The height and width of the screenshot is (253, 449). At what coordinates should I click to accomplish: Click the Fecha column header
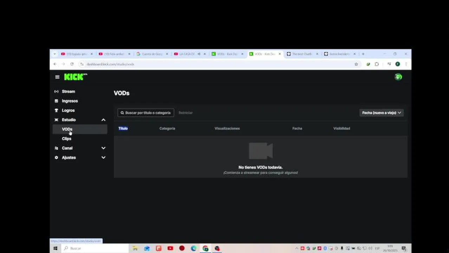297,129
